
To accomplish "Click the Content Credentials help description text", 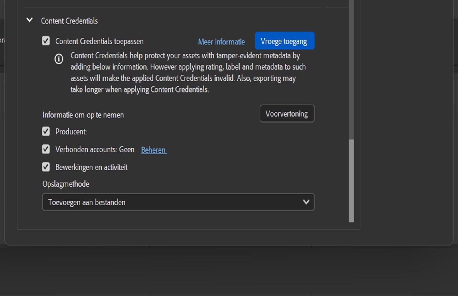I will coord(188,72).
